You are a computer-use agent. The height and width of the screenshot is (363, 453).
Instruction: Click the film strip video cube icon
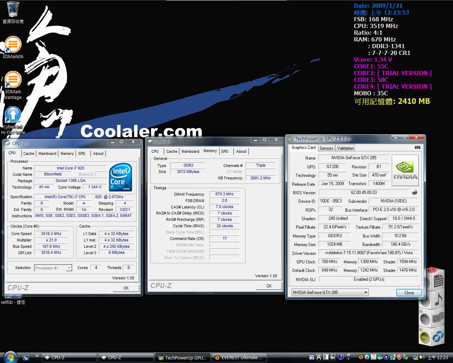[x=438, y=317]
